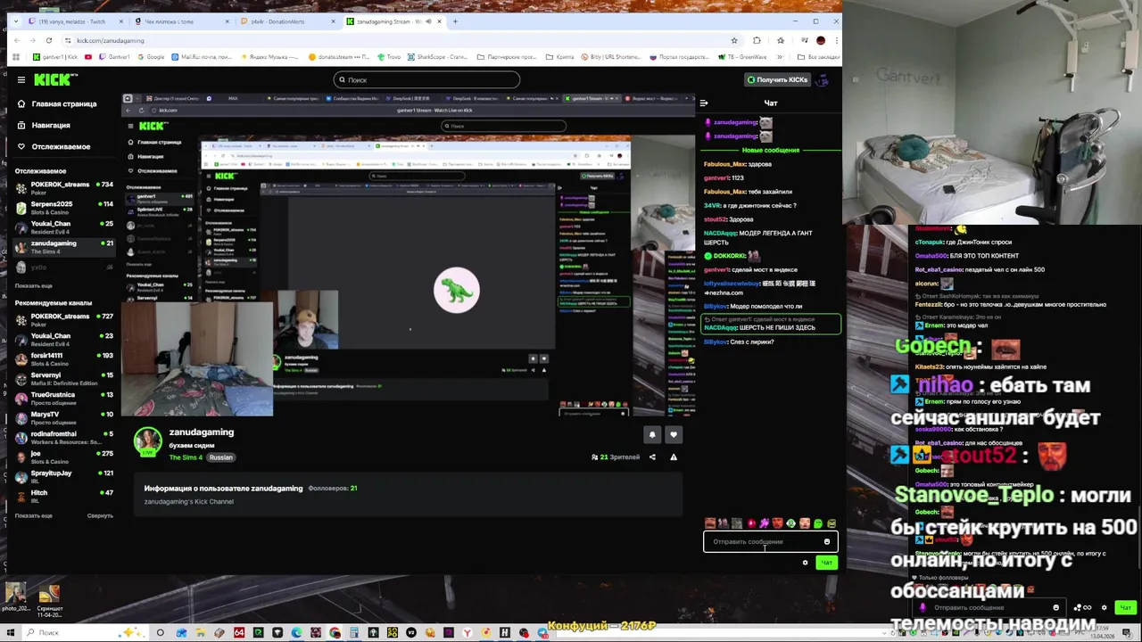The image size is (1142, 642).
Task: Expand followed list with first Показать еще
Action: [33, 285]
